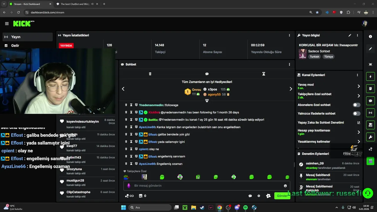
Task: Open the profile avatar at top right
Action: (x=365, y=24)
